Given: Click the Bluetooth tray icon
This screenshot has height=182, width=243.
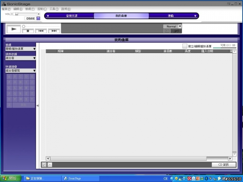Looking at the screenshot, I should coord(206,179).
